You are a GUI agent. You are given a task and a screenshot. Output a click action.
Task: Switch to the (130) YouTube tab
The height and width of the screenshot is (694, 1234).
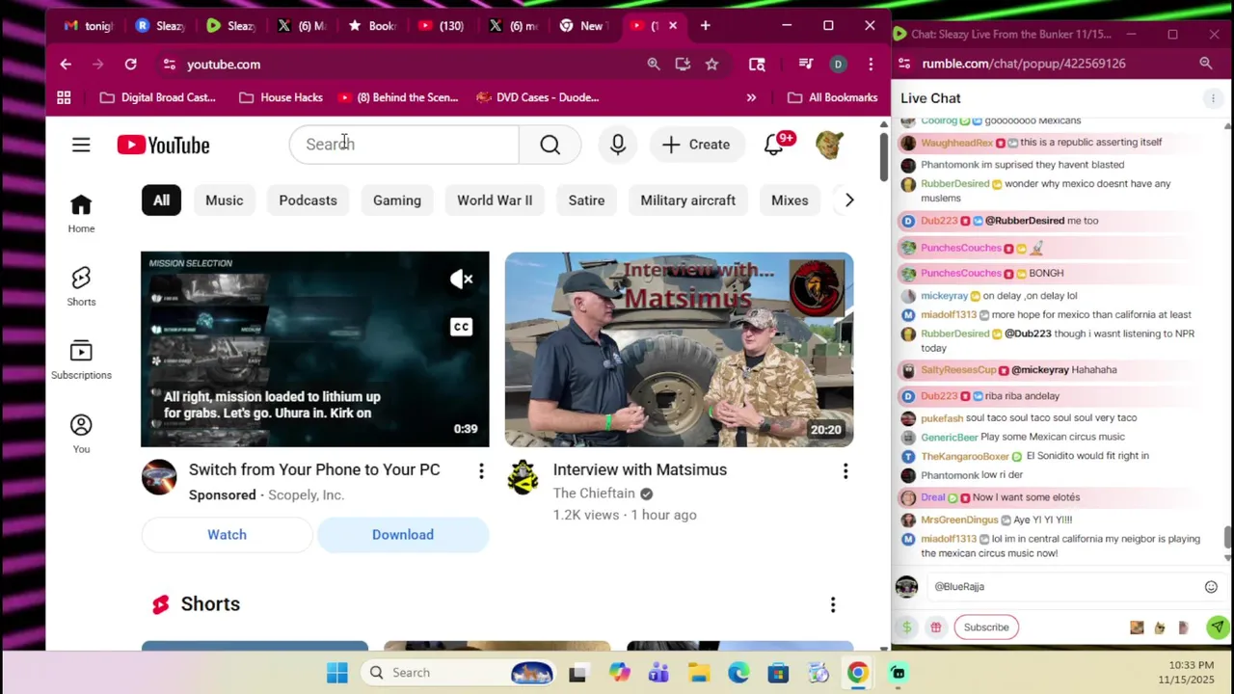(x=443, y=26)
